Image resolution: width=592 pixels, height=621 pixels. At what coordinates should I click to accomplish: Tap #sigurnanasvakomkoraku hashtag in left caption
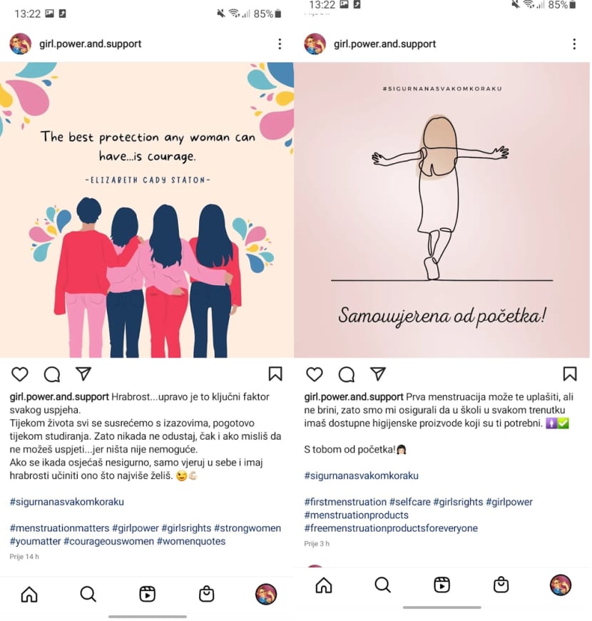coord(67,502)
